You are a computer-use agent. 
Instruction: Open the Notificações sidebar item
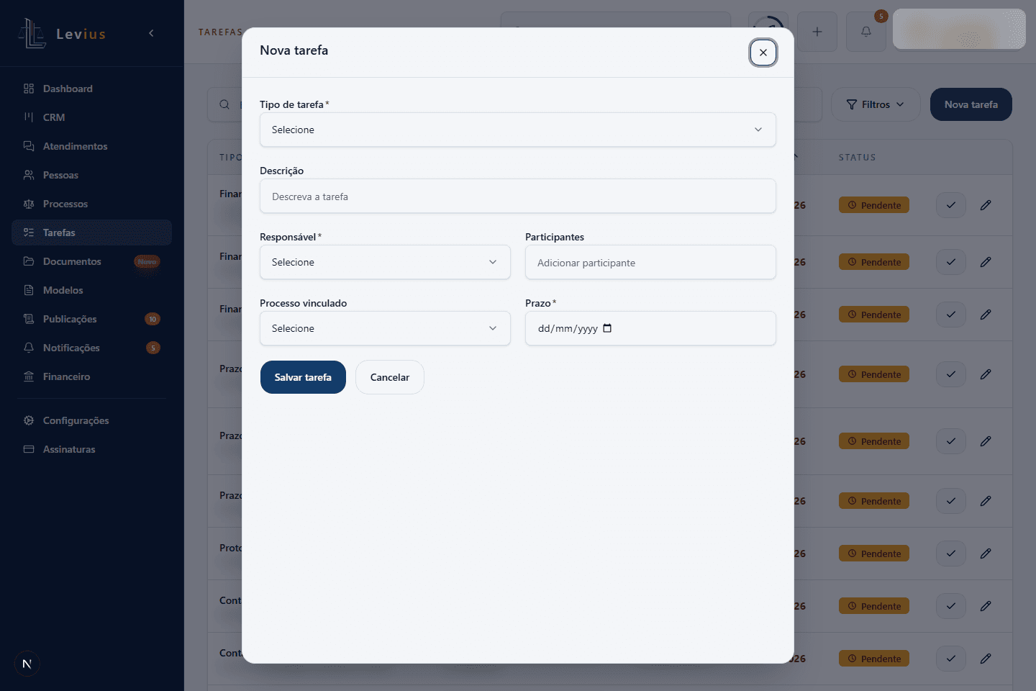(x=91, y=348)
